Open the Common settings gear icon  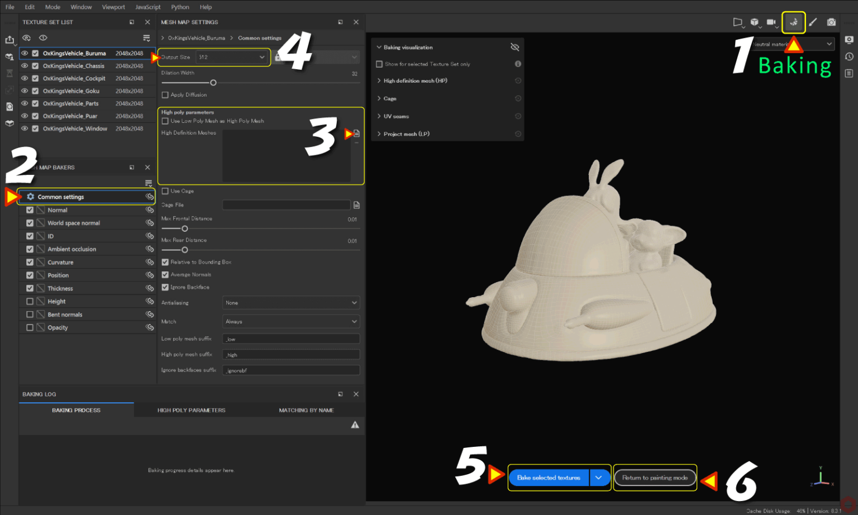coord(30,197)
